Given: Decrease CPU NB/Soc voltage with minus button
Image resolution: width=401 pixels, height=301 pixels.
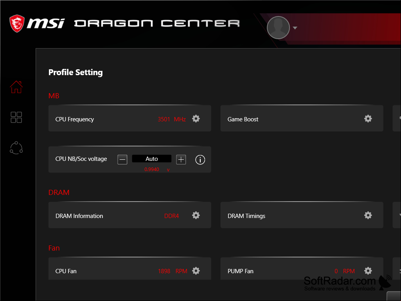Looking at the screenshot, I should tap(122, 160).
